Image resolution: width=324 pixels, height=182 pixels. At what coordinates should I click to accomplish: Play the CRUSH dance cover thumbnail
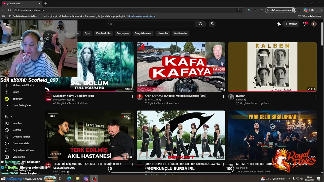point(181,135)
